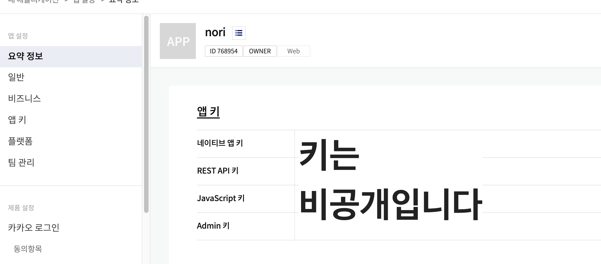The image size is (601, 264).
Task: Click the sidebar vertical scrollbar
Action: point(146,114)
